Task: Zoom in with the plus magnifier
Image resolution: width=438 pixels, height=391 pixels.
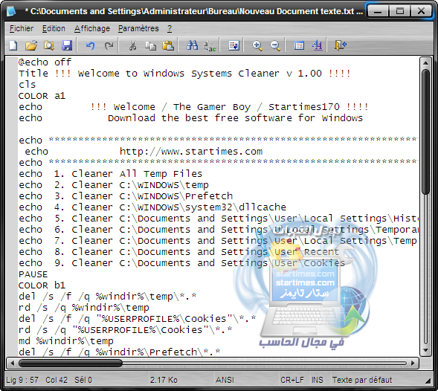Action: (x=257, y=45)
